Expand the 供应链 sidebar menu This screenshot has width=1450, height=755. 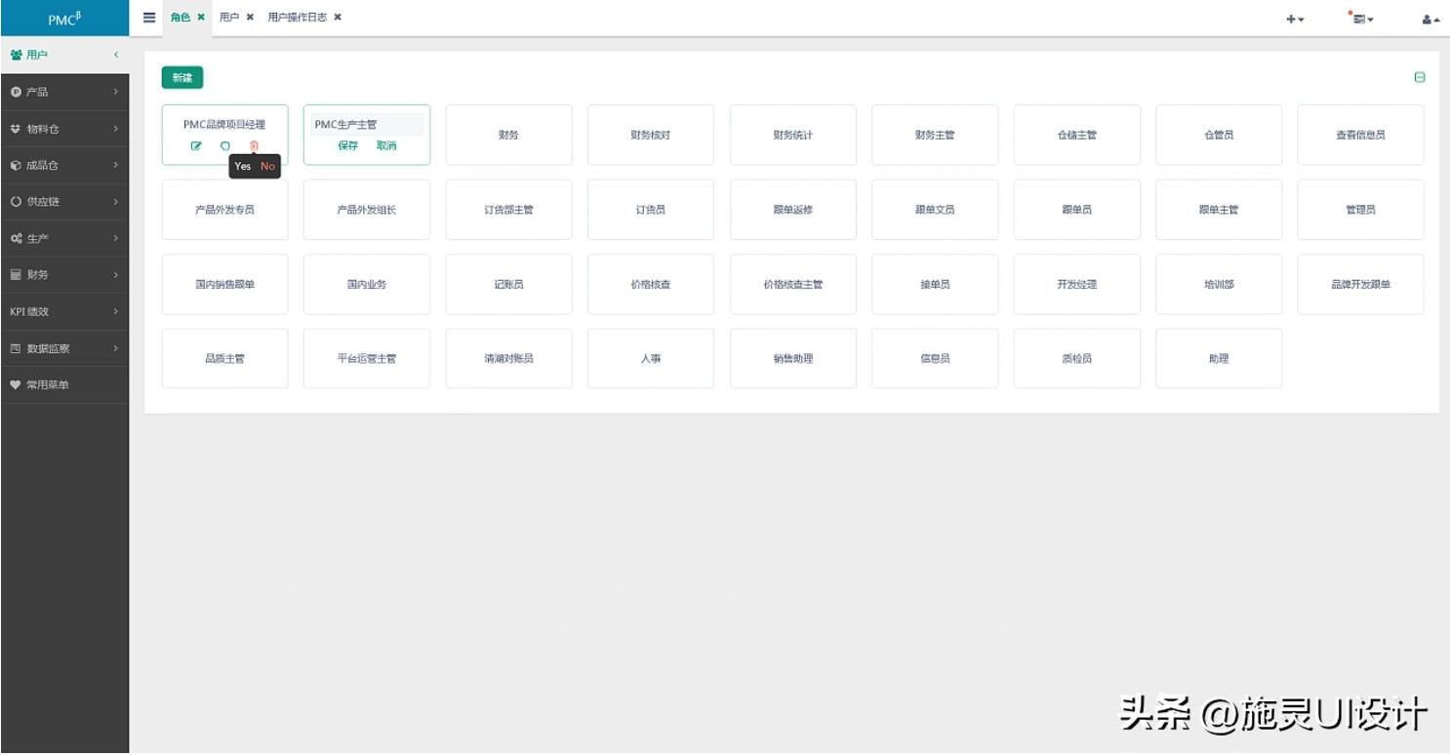pos(64,202)
